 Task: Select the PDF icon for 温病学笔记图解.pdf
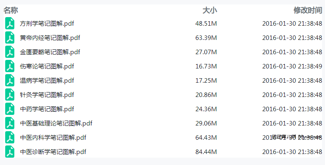pyautogui.click(x=10, y=80)
